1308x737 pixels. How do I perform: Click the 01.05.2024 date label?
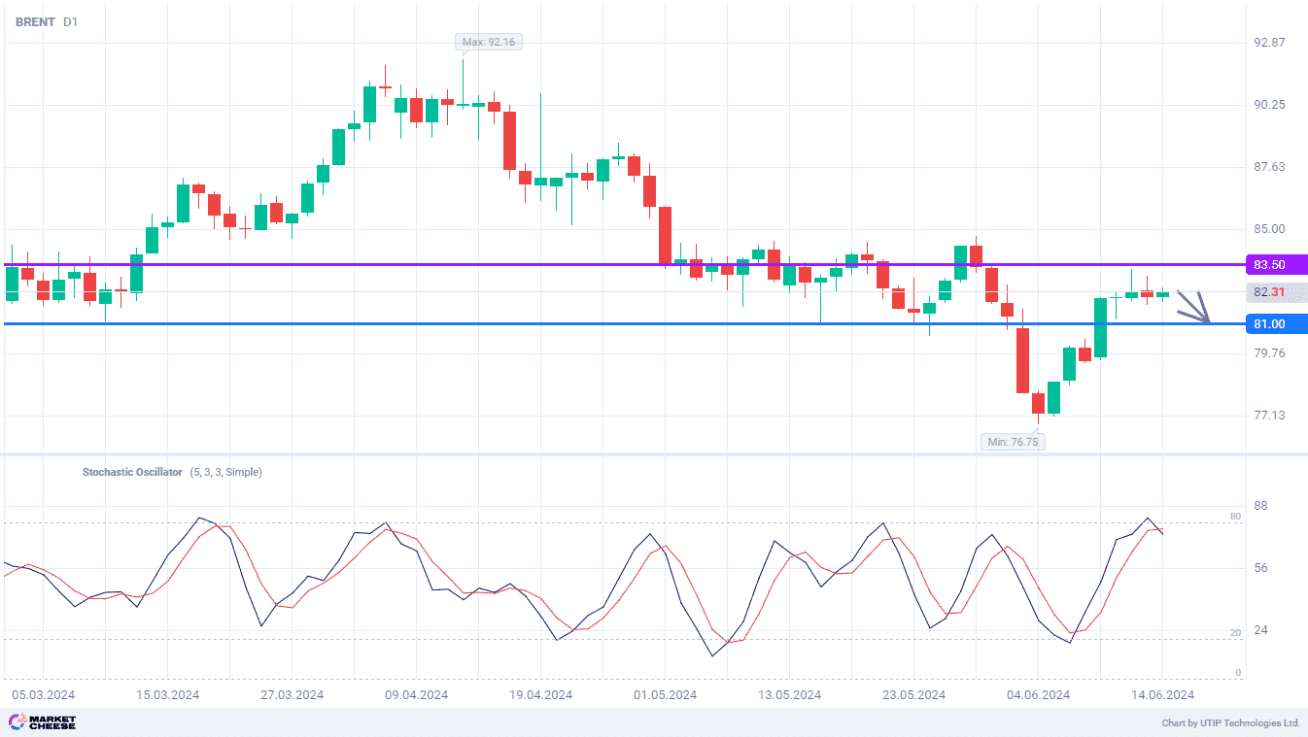[665, 695]
